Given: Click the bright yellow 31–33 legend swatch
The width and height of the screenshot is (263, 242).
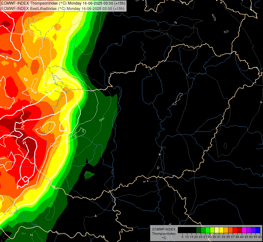Looking at the screenshot, I should pyautogui.click(x=221, y=230).
